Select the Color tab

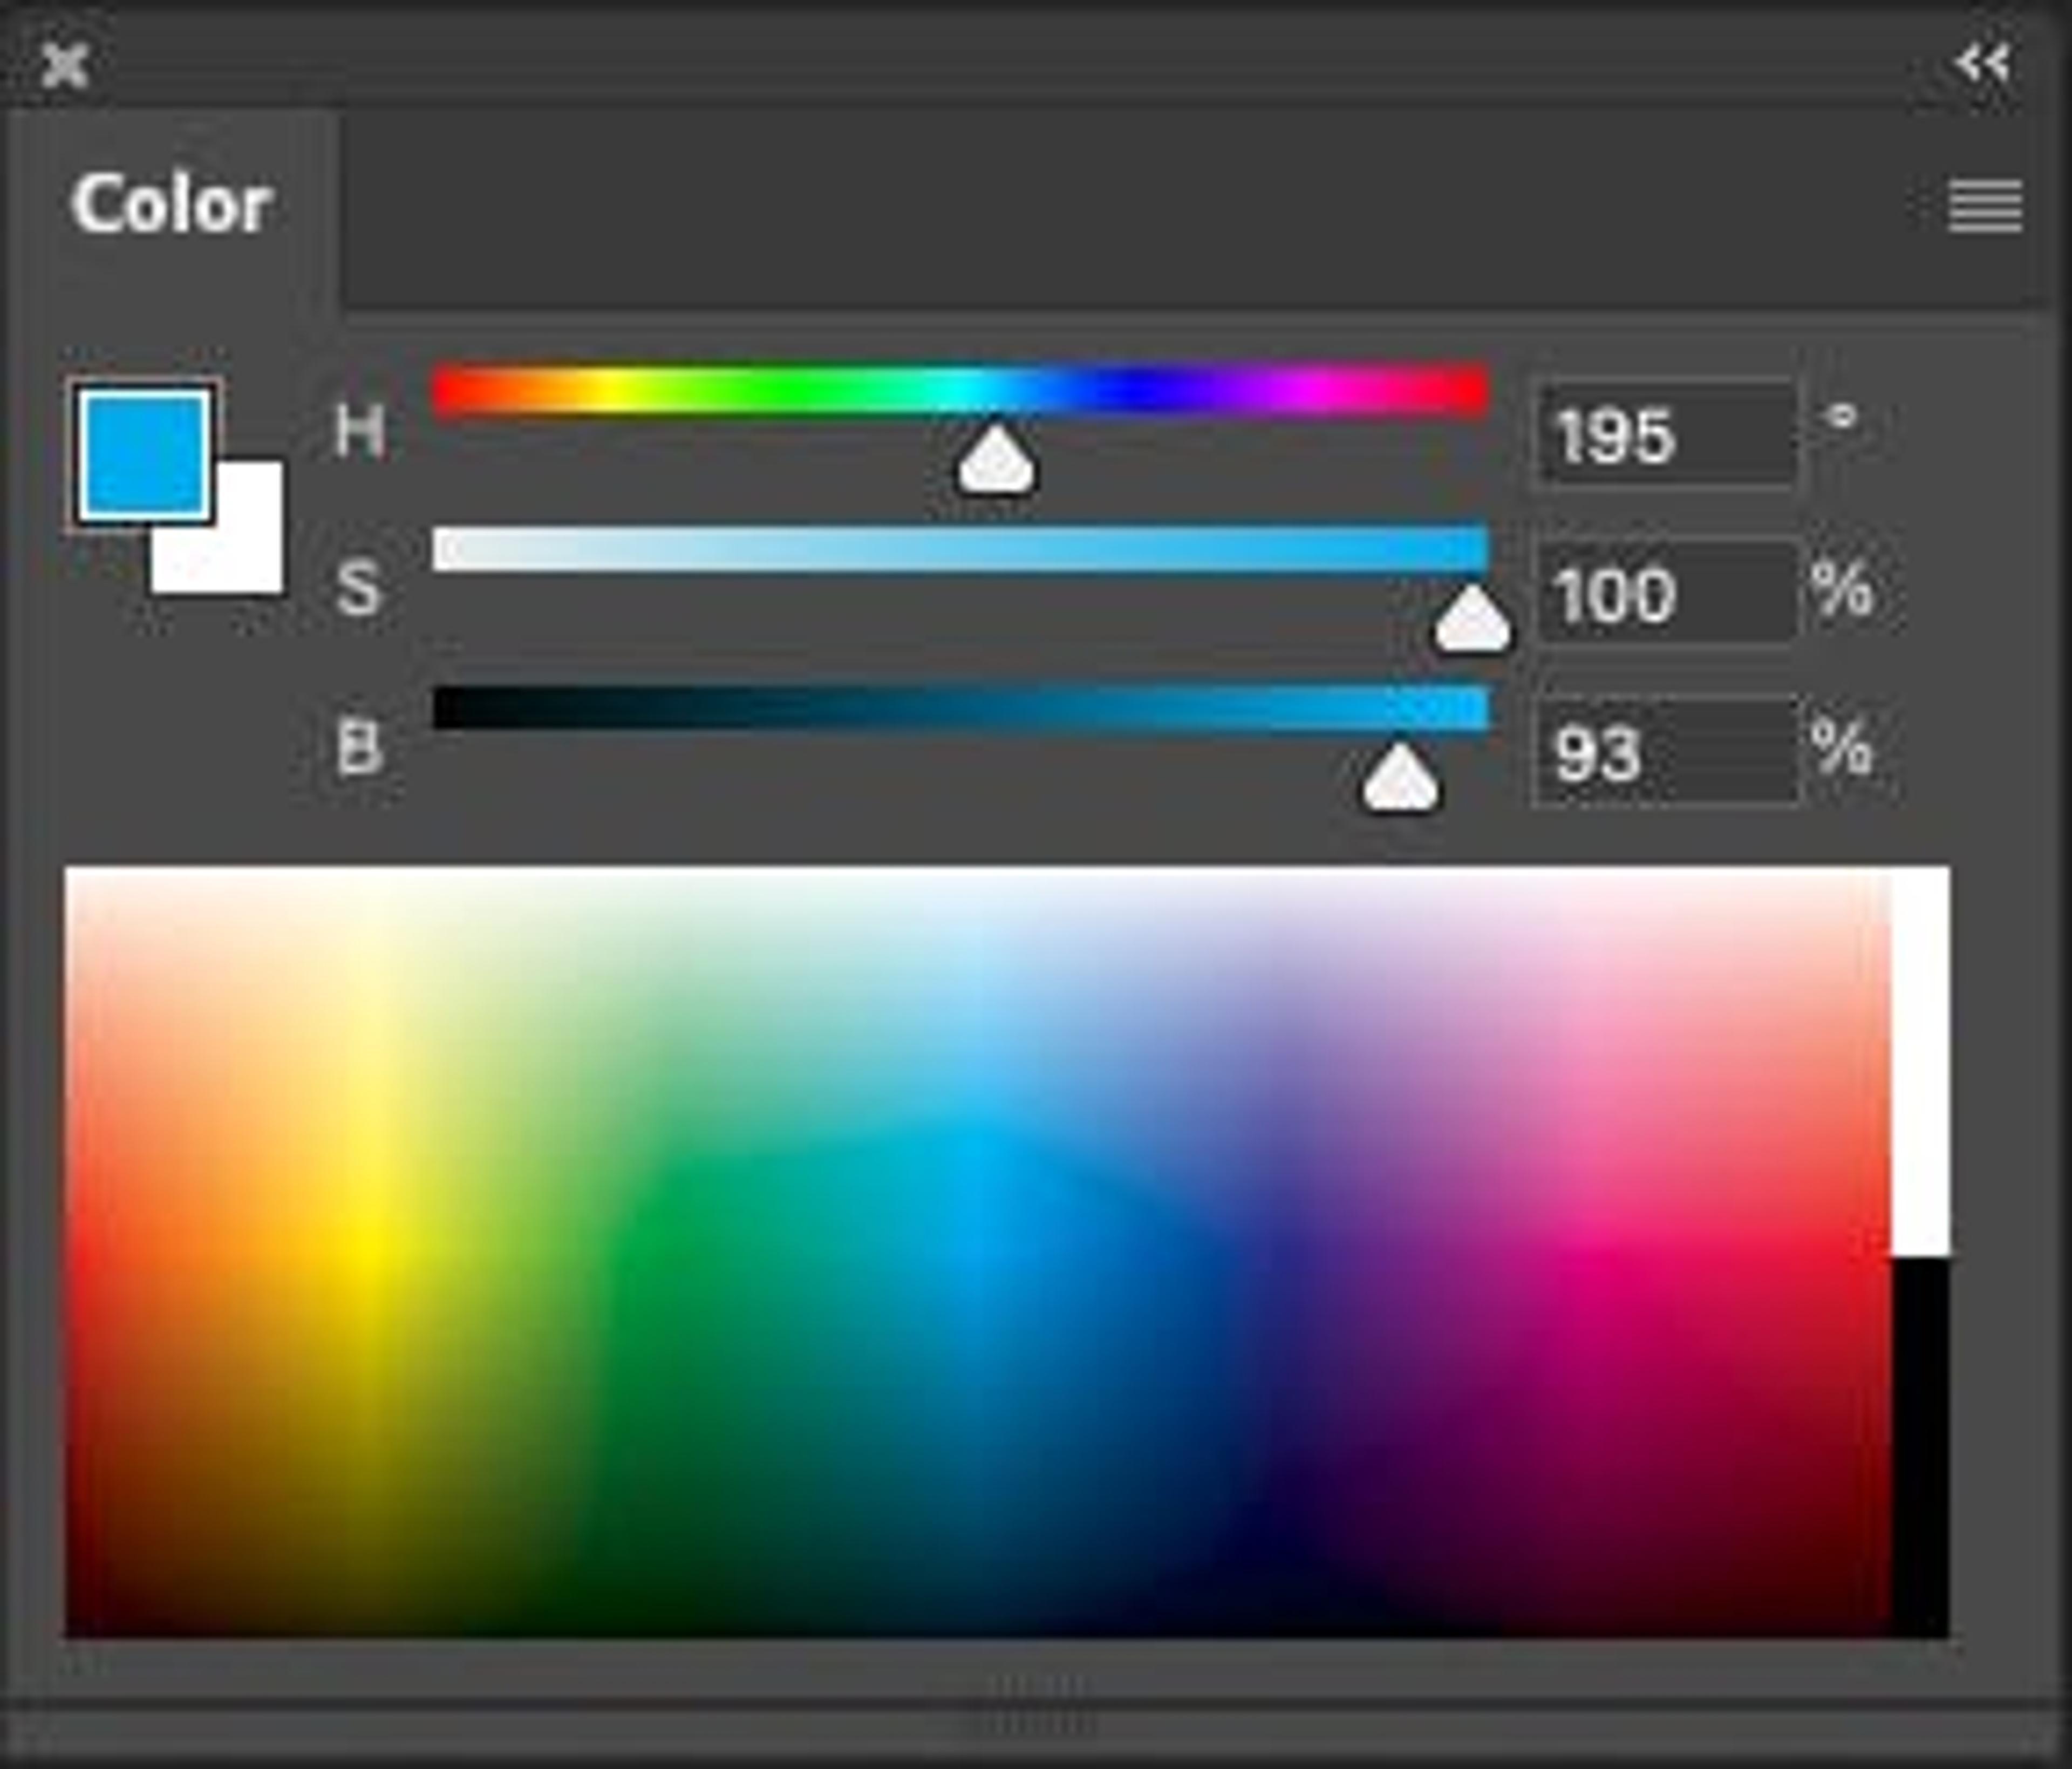click(x=171, y=204)
